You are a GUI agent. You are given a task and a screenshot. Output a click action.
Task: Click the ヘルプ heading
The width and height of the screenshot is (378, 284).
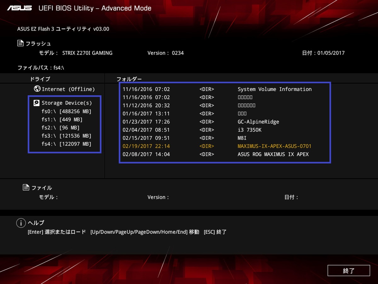(36, 223)
